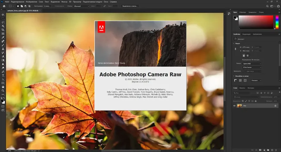Image resolution: width=281 pixels, height=152 pixels.
Task: Select the Zoom tool
Action: point(3,91)
